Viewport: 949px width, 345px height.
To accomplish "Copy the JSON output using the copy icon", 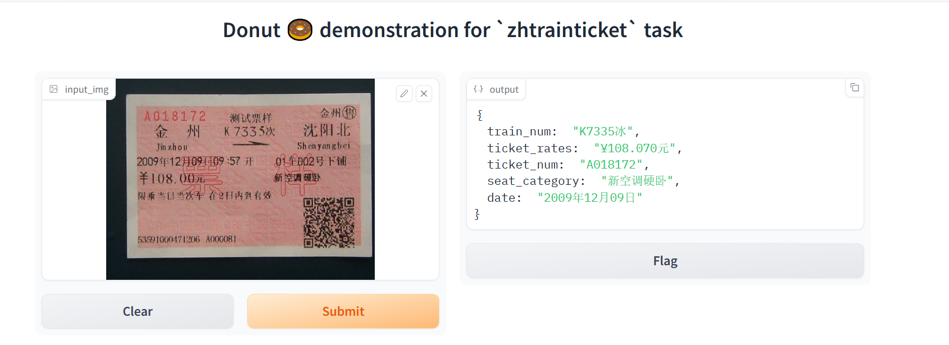I will click(x=854, y=88).
